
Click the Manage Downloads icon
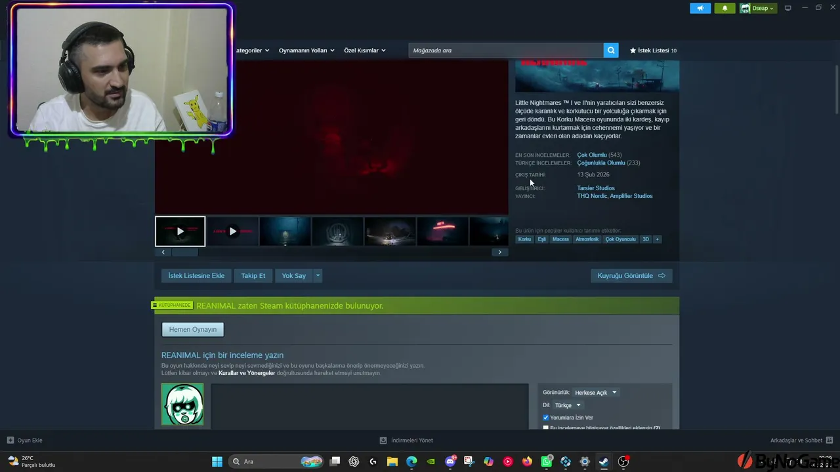click(x=383, y=441)
